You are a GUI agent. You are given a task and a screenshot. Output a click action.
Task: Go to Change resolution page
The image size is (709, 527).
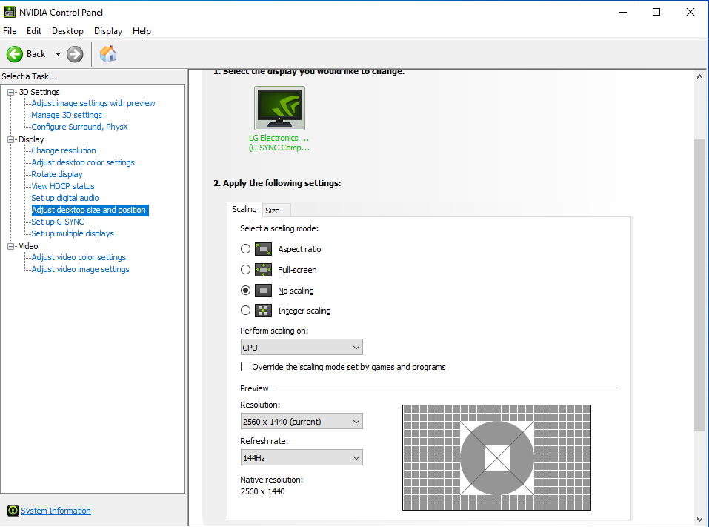point(64,150)
